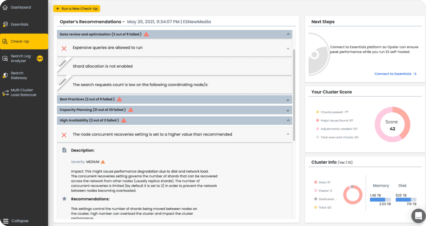Click the Adjustments needed: 127 legend entry
Image resolution: width=426 pixels, height=226 pixels.
point(337,129)
